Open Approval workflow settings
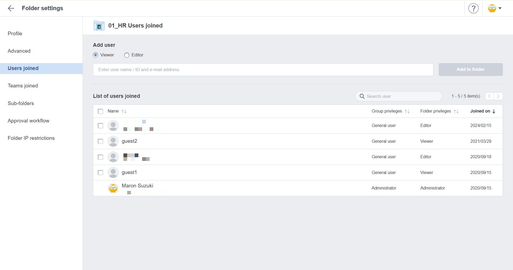 pos(28,121)
